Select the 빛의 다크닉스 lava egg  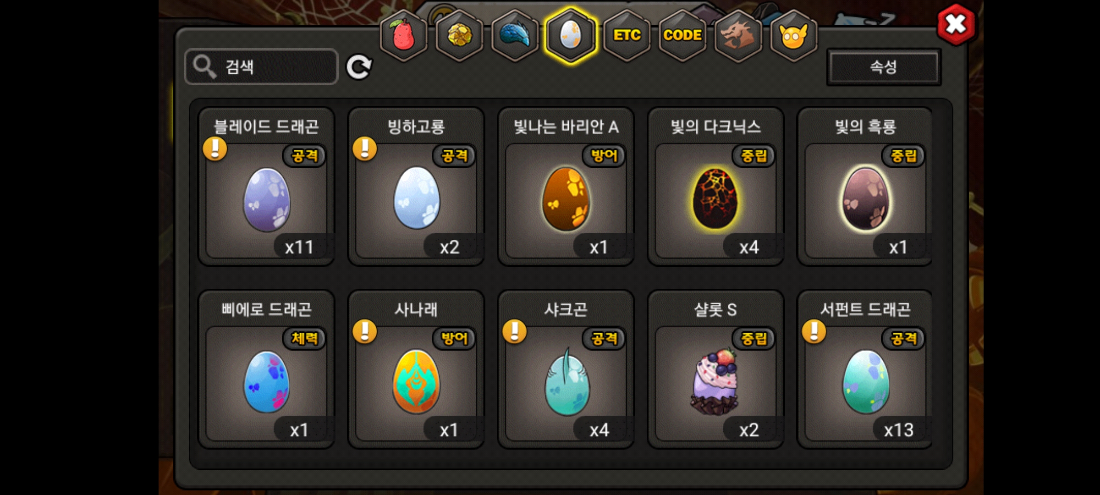tap(715, 198)
